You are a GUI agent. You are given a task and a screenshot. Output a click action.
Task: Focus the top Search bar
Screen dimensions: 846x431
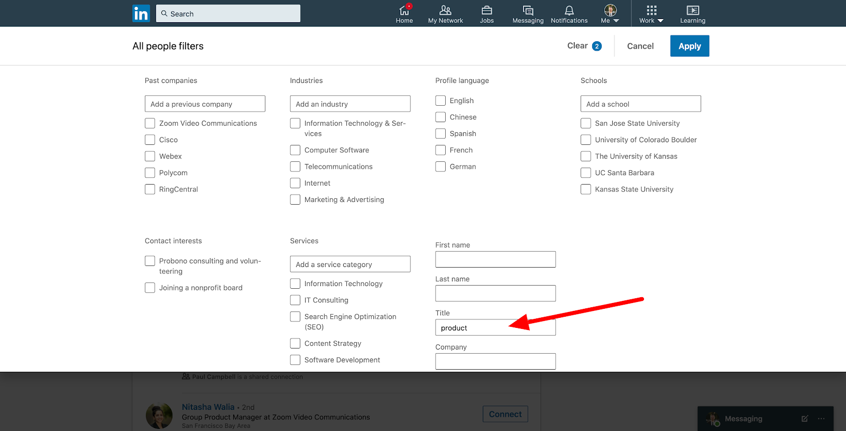tap(228, 13)
